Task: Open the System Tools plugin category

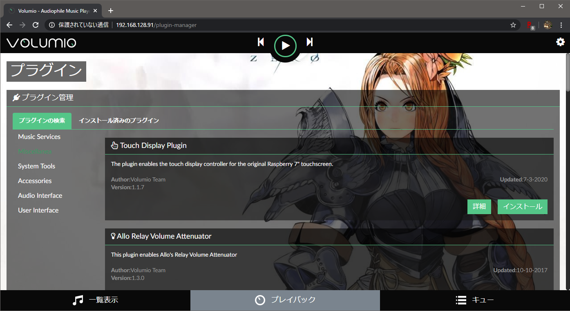Action: (36, 166)
